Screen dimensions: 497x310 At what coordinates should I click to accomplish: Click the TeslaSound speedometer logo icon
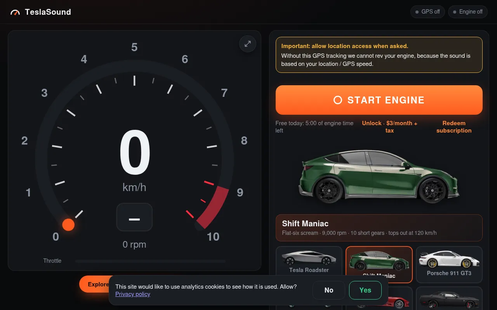15,12
